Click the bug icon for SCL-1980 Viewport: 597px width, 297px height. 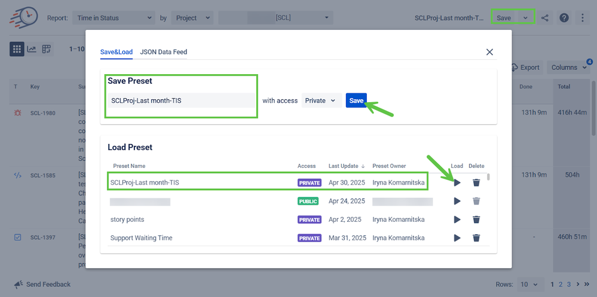17,113
